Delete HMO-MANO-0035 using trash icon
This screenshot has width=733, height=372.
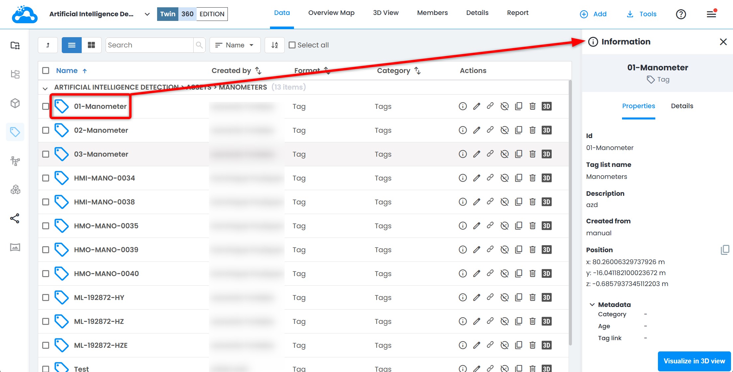click(x=532, y=226)
